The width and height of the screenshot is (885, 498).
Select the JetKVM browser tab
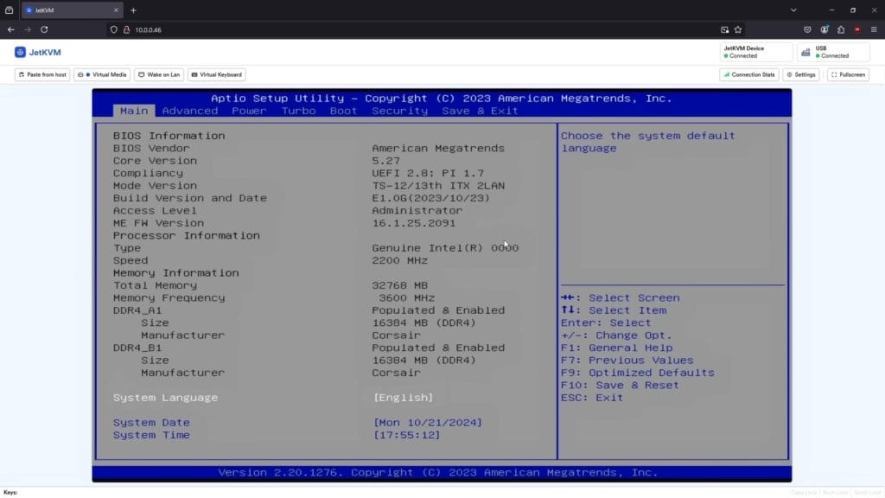[71, 10]
